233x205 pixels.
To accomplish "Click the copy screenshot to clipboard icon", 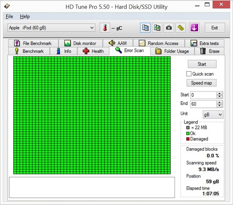I will pos(157,28).
